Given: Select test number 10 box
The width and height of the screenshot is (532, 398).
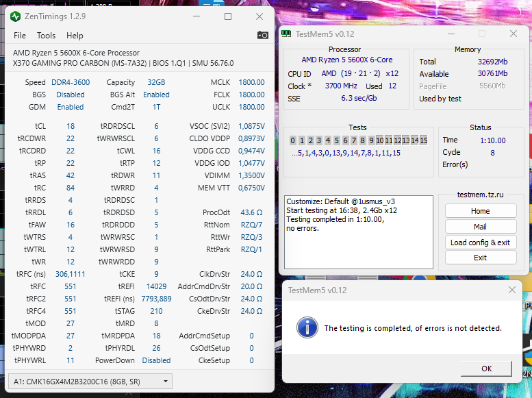Looking at the screenshot, I should click(x=380, y=140).
